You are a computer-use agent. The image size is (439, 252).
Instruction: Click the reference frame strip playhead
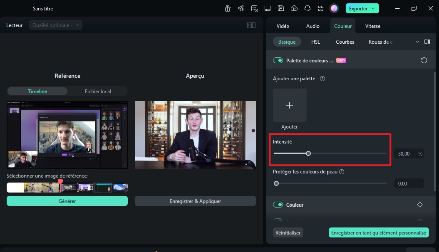[60, 186]
